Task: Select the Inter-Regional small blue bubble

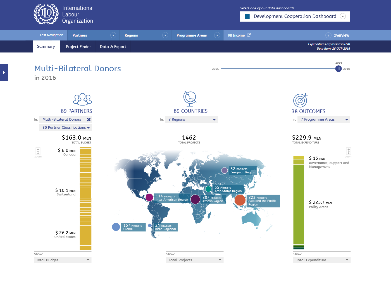Action: [x=150, y=225]
